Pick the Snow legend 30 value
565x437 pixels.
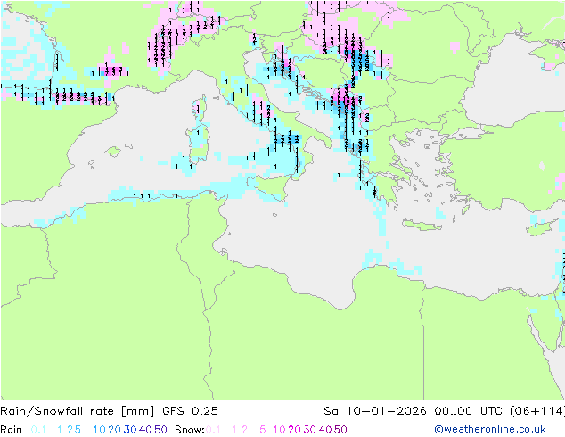coord(310,430)
